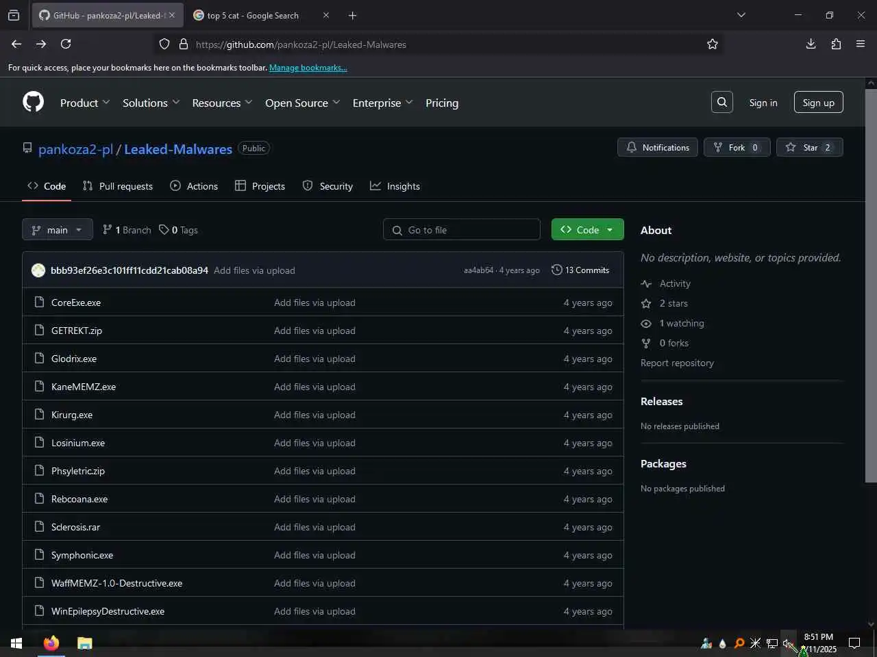Open the Windows notification center icon

(854, 643)
